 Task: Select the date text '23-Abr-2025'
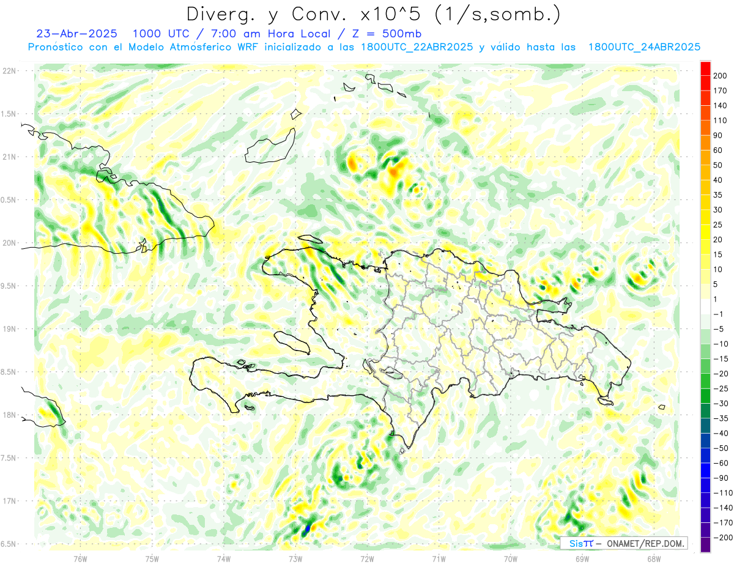(76, 34)
